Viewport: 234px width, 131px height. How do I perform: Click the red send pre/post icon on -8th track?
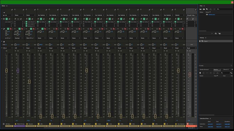click(45, 29)
